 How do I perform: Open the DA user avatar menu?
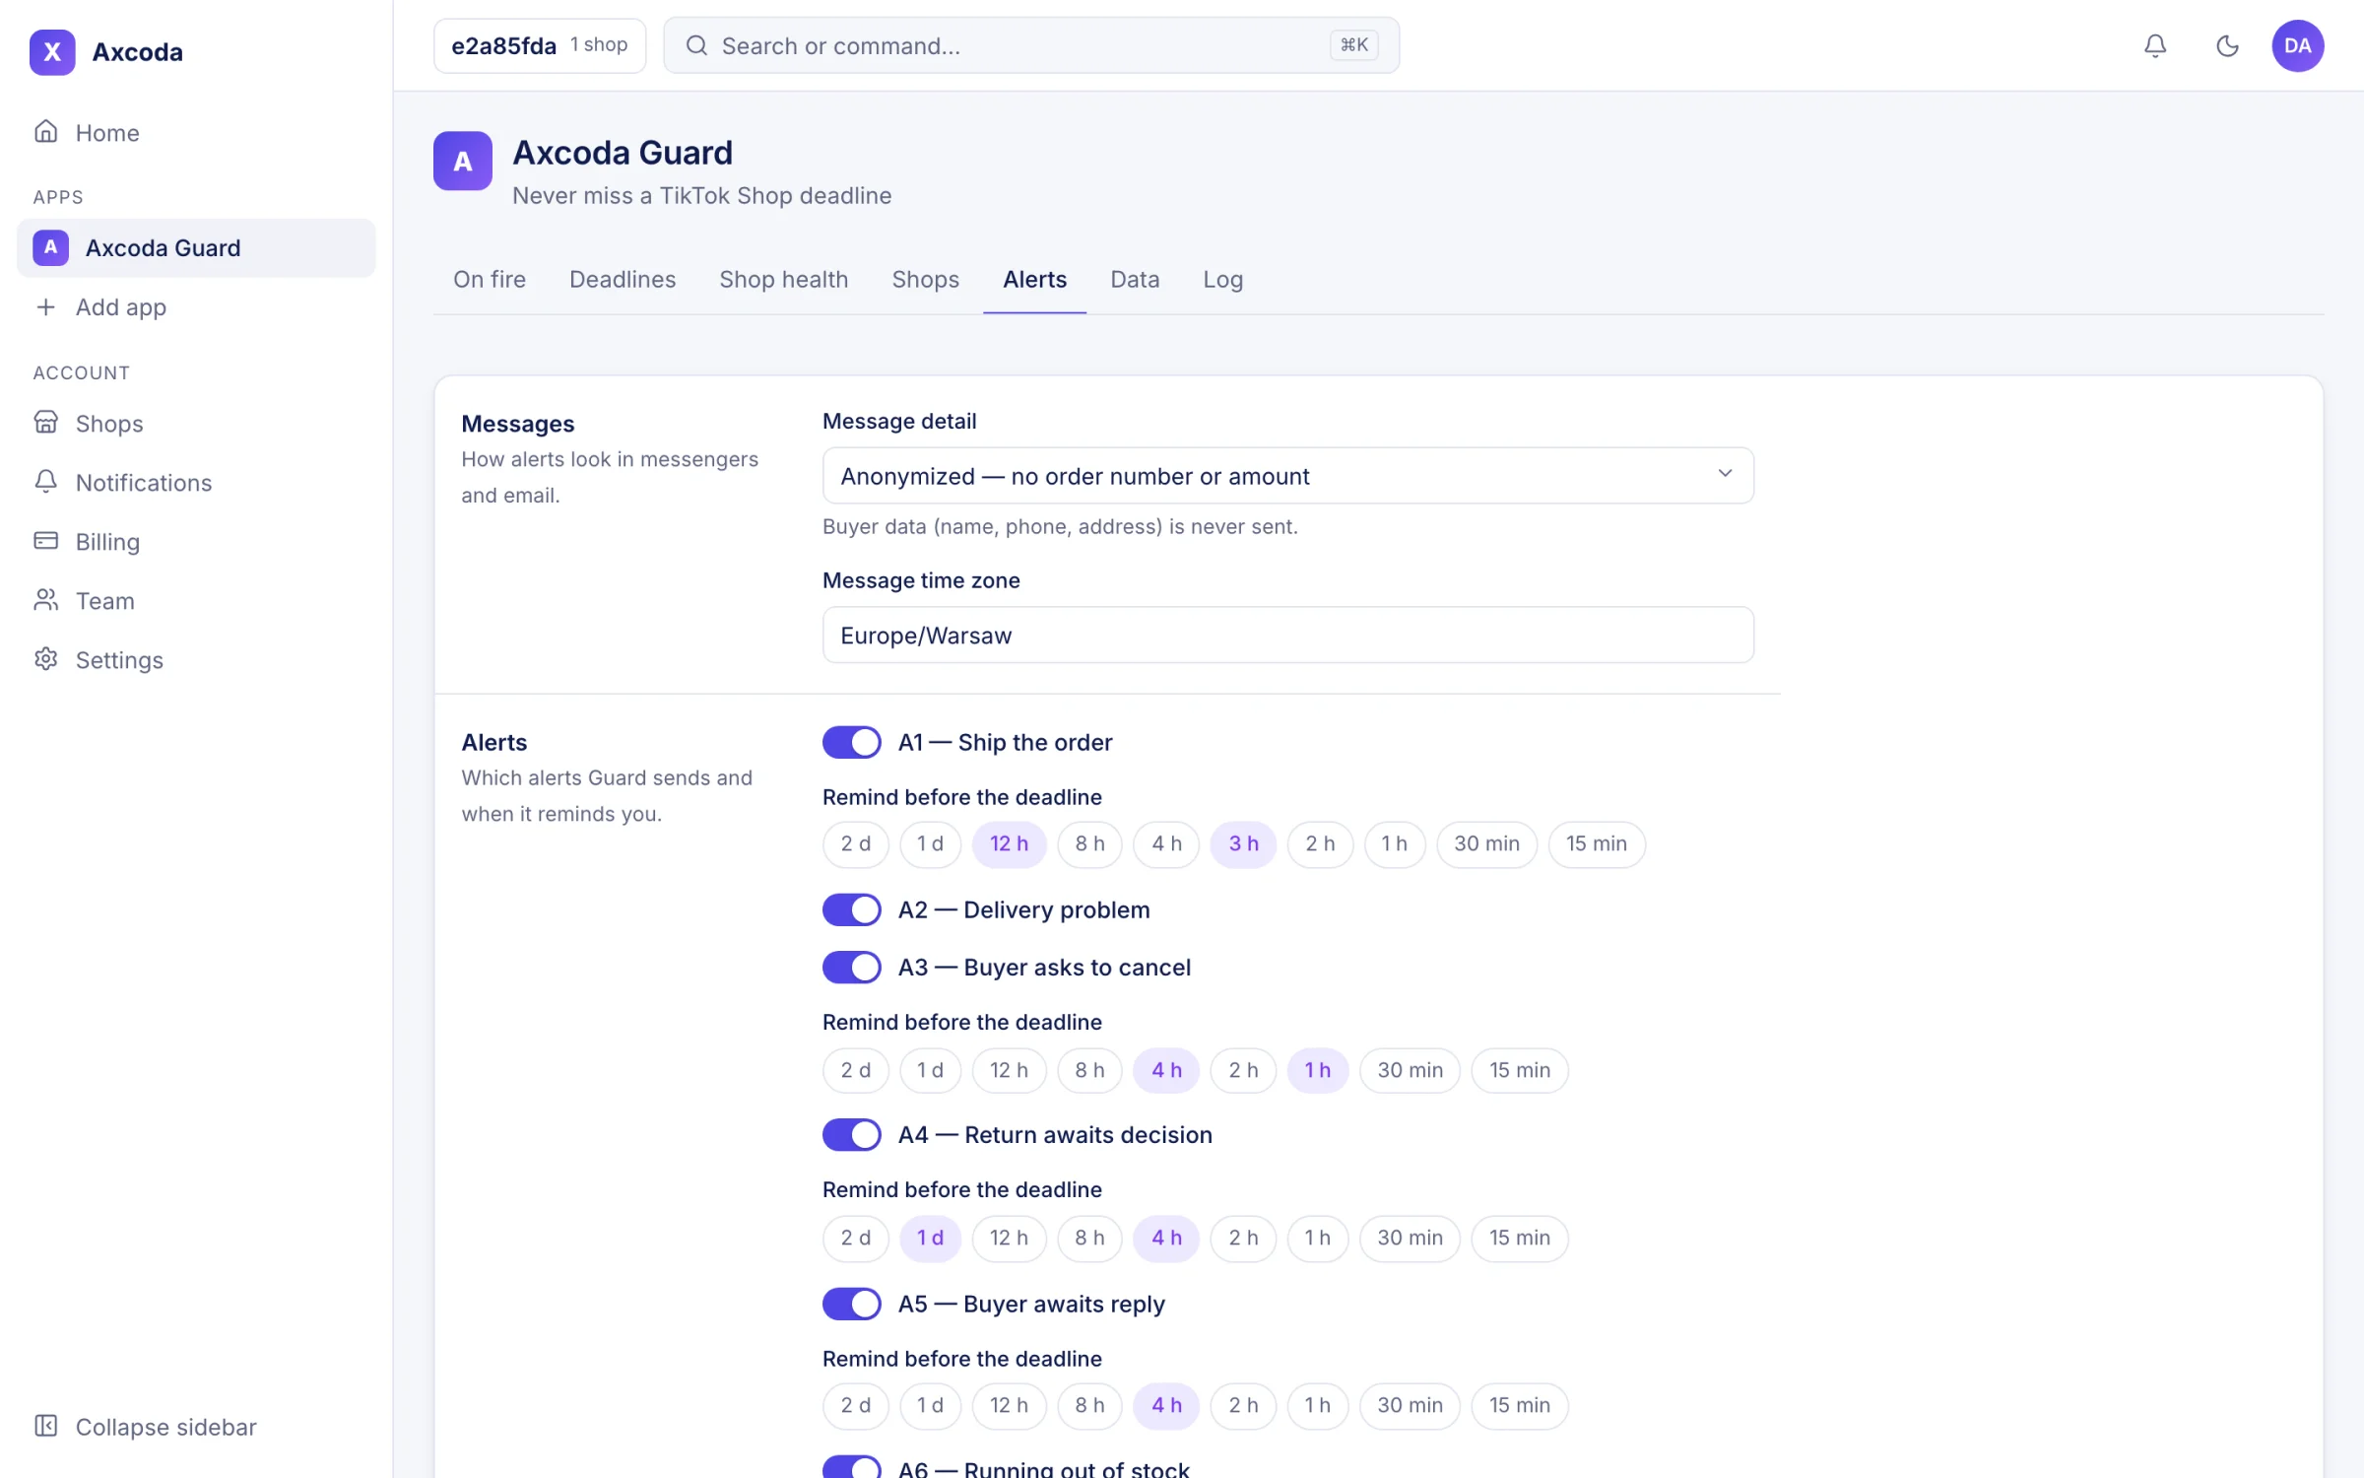pos(2298,45)
